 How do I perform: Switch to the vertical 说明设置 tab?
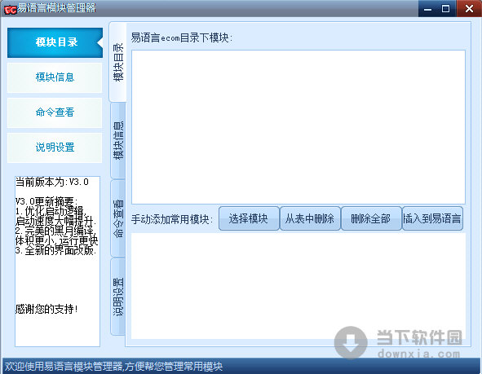coord(118,297)
